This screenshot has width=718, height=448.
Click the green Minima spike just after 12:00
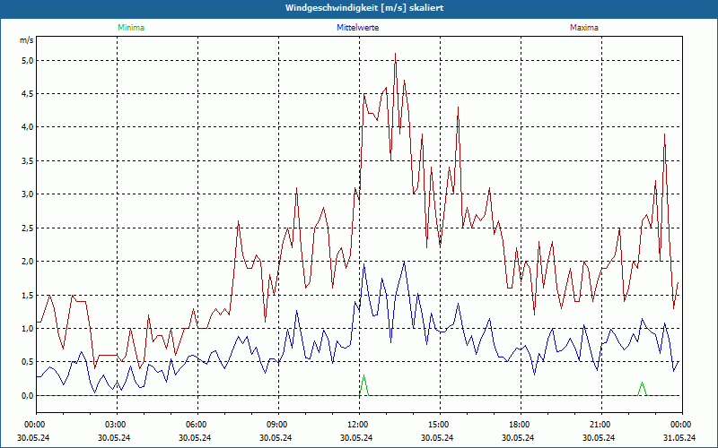coord(364,385)
